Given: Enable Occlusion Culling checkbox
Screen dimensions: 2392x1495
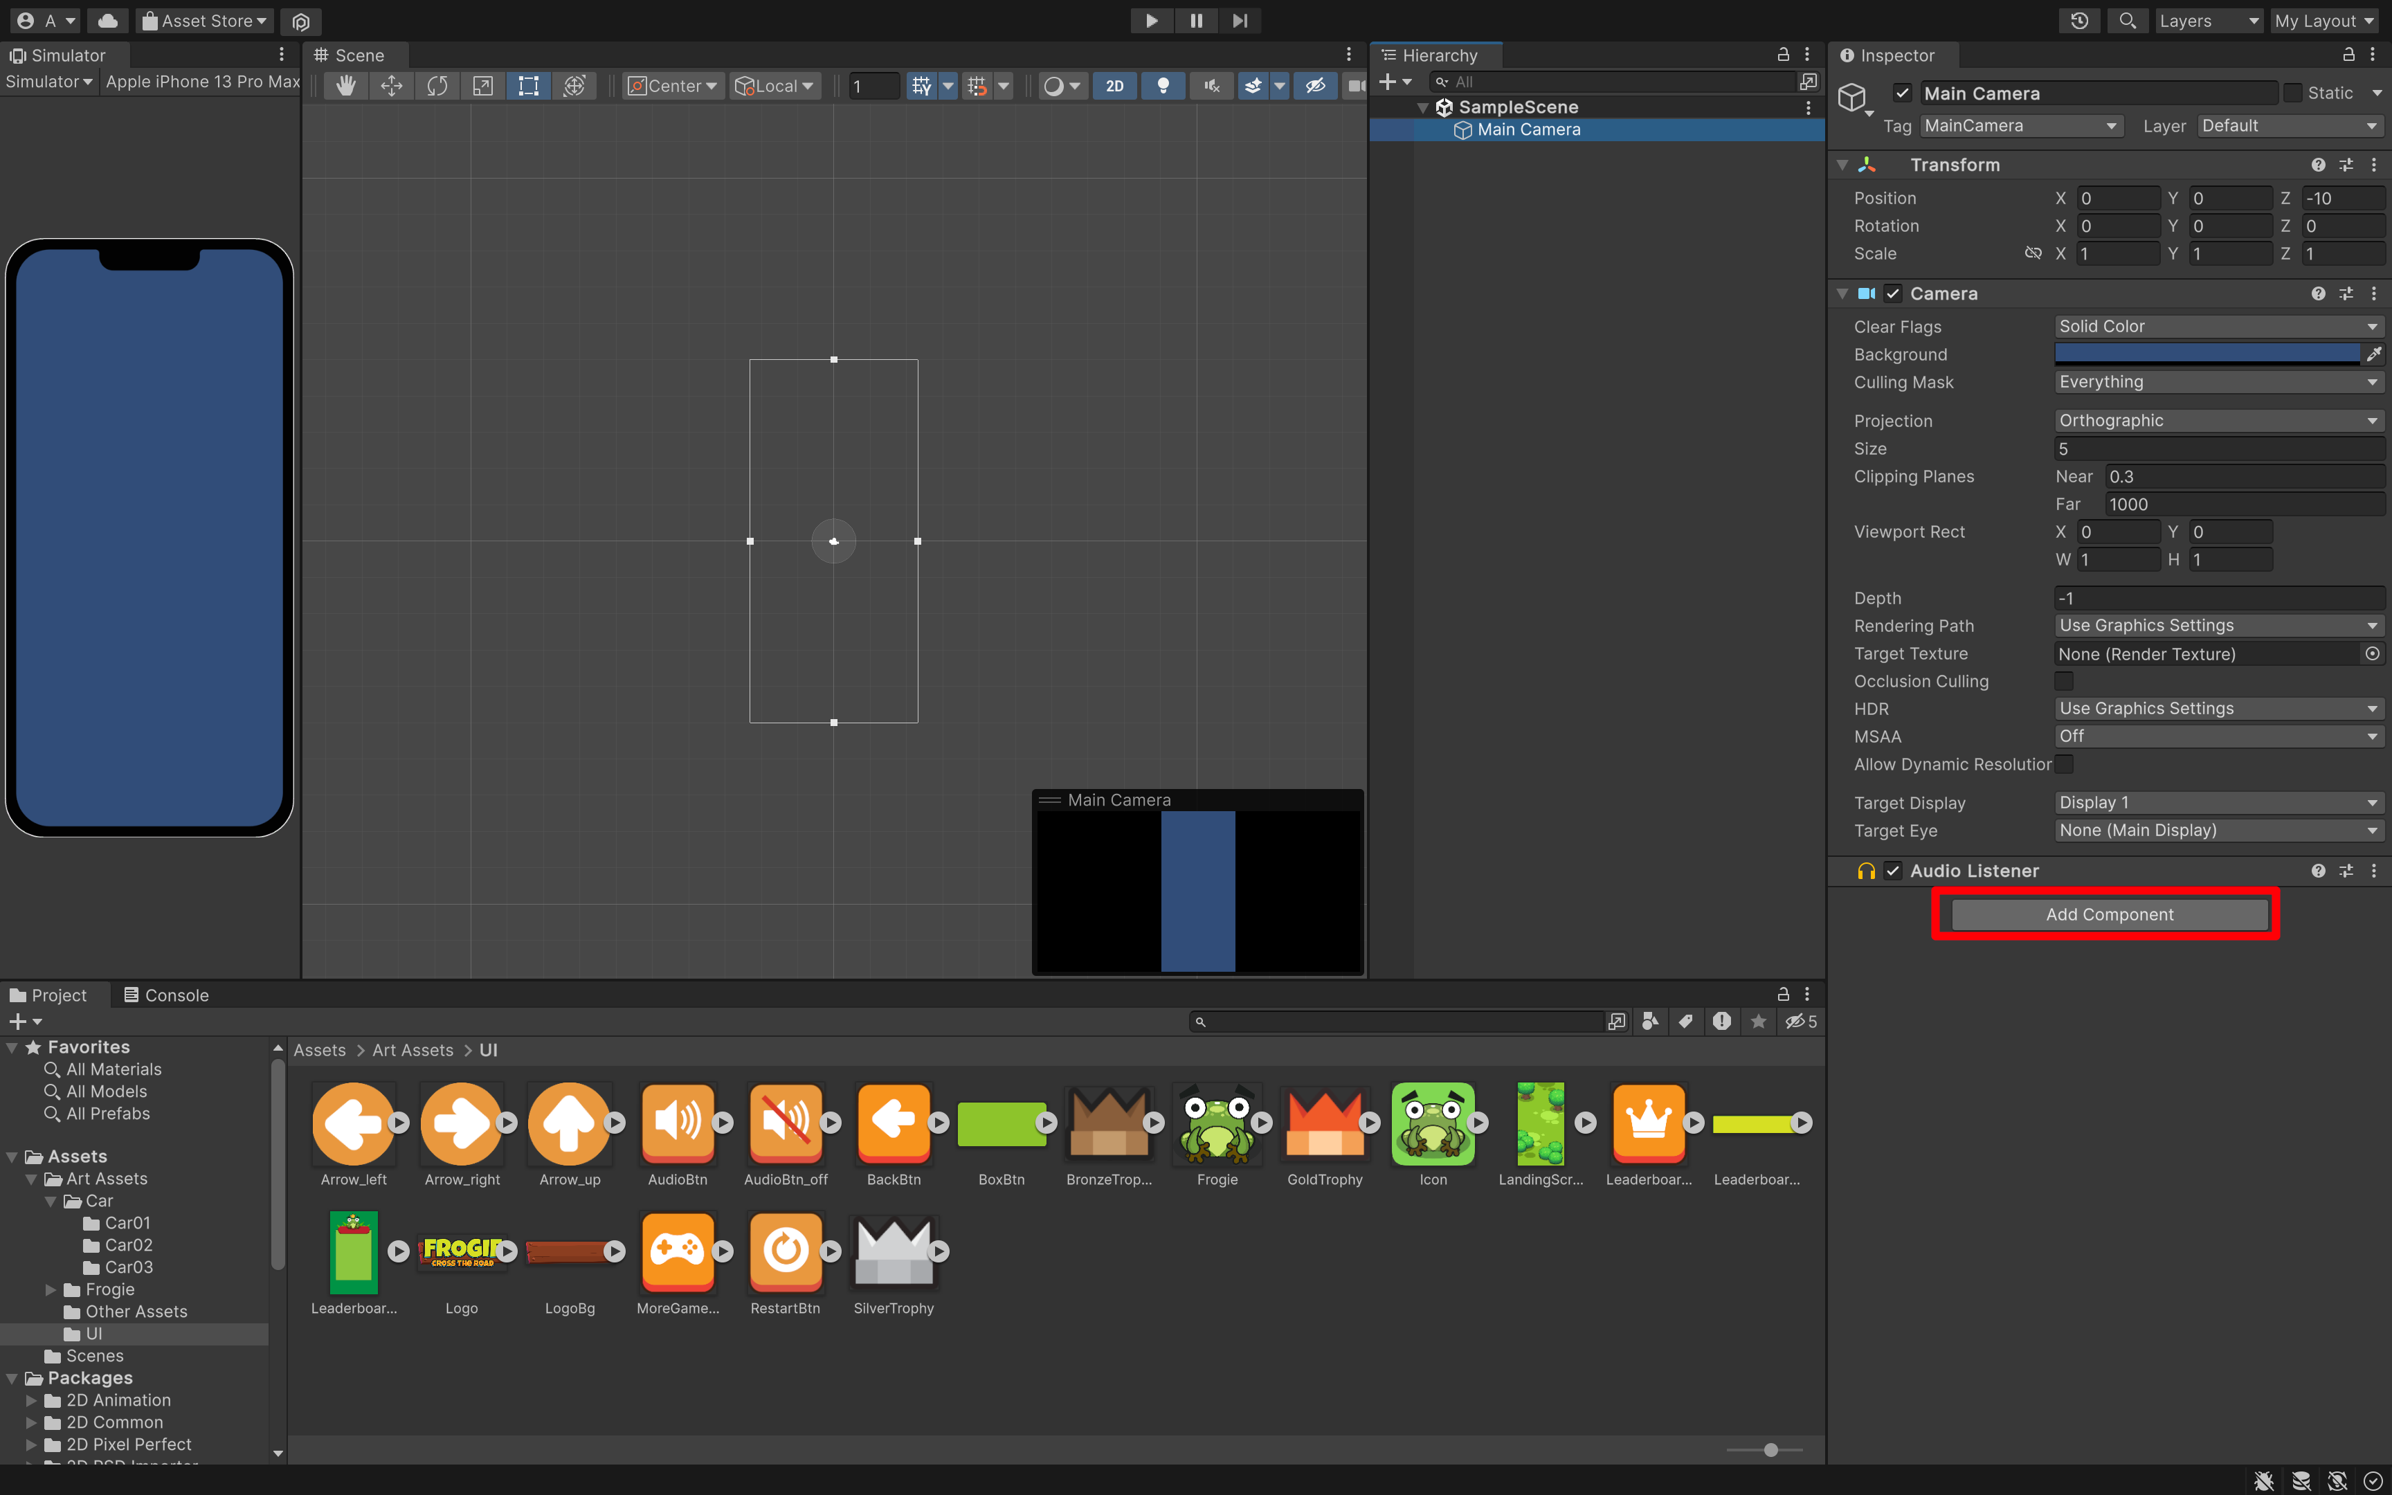Looking at the screenshot, I should click(x=2064, y=681).
